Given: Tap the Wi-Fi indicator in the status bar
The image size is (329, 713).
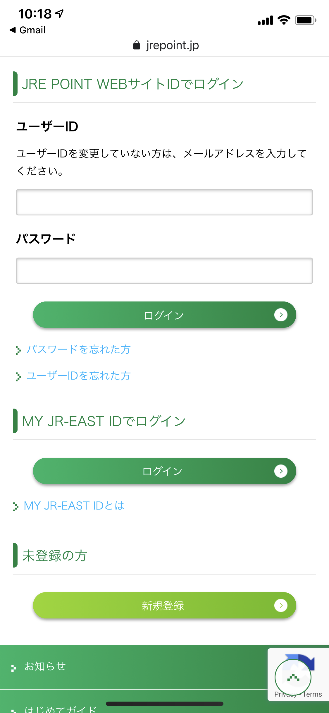Looking at the screenshot, I should (x=284, y=20).
